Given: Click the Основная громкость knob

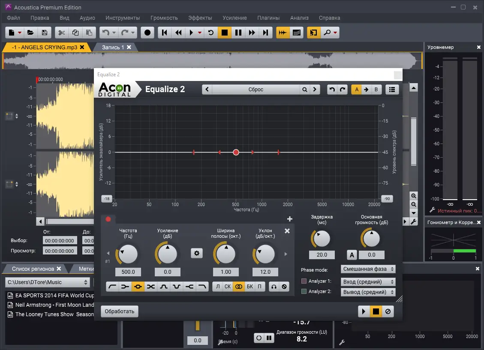Looking at the screenshot, I should tap(371, 238).
